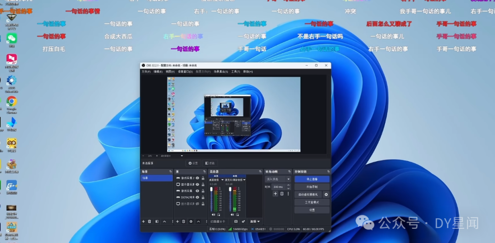
Task: Toggle monitoring icon for 桌面音频 channel
Action: (x=219, y=215)
